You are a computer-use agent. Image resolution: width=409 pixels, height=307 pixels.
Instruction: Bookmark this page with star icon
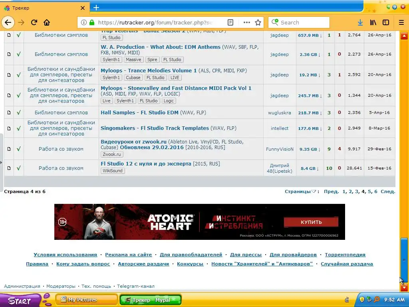click(258, 22)
